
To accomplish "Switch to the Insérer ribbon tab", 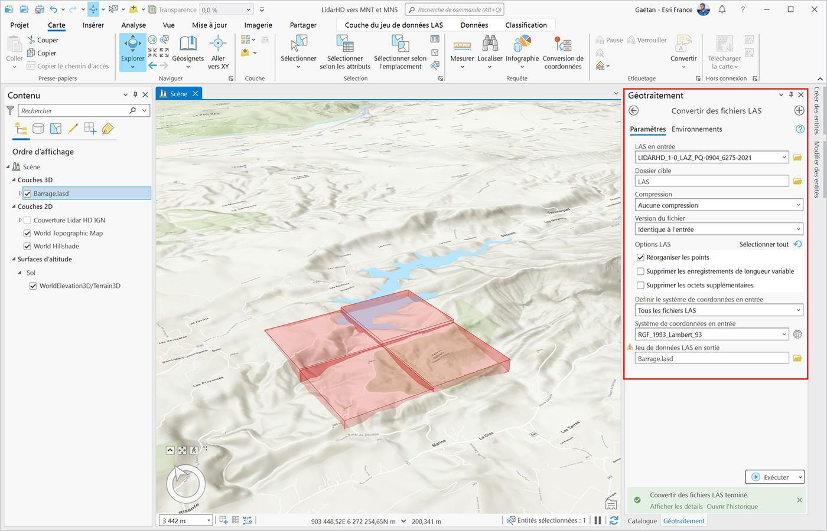I will 93,25.
